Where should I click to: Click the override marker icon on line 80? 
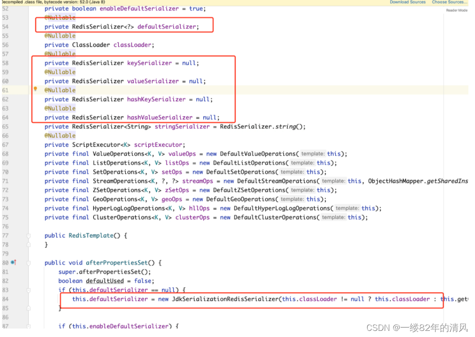point(13,263)
